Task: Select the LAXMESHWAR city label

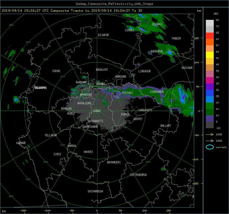Action: [90, 127]
